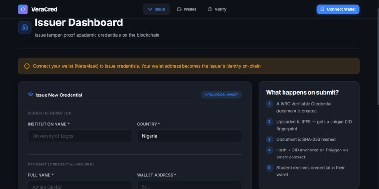This screenshot has width=379, height=189.
Task: Click the 'ISSUER INFORMATION' section label
Action: [x=49, y=113]
